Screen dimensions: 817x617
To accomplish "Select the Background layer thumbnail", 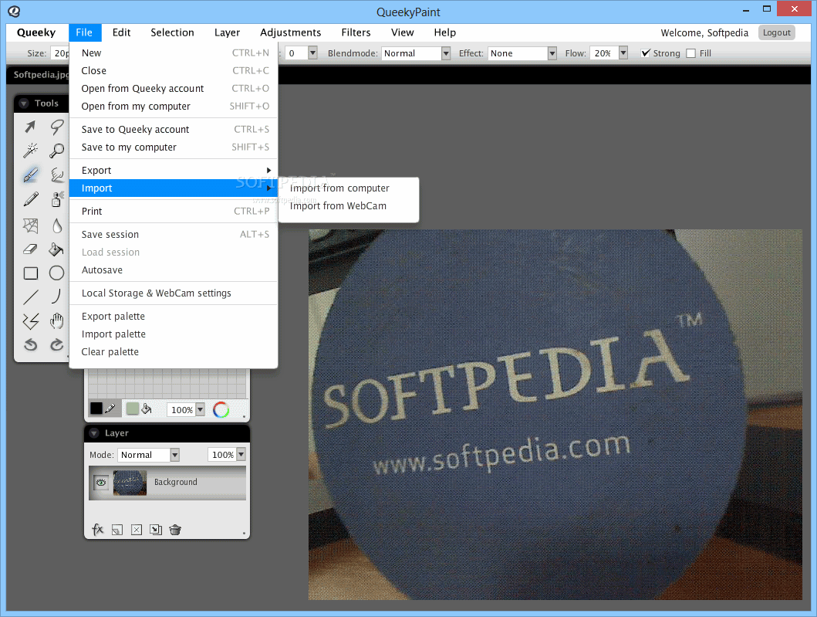I will (130, 483).
